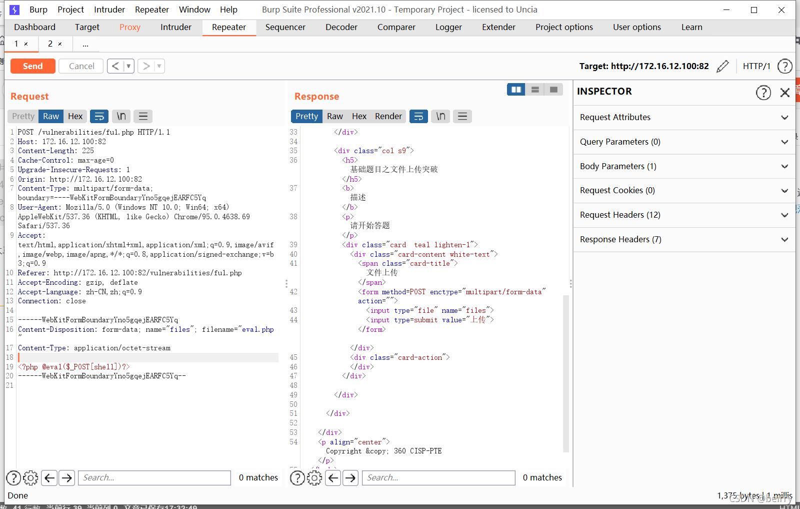Switch Request view to Hex

[75, 116]
